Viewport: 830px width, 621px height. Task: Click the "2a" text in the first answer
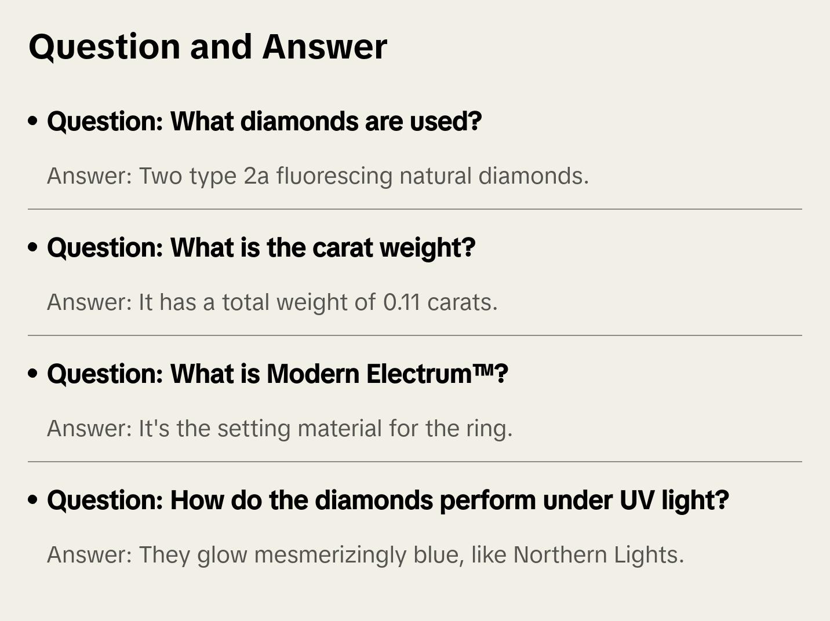(256, 176)
